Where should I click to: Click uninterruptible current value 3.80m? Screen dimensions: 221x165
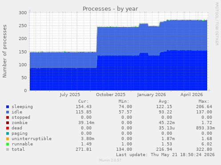click(88, 139)
